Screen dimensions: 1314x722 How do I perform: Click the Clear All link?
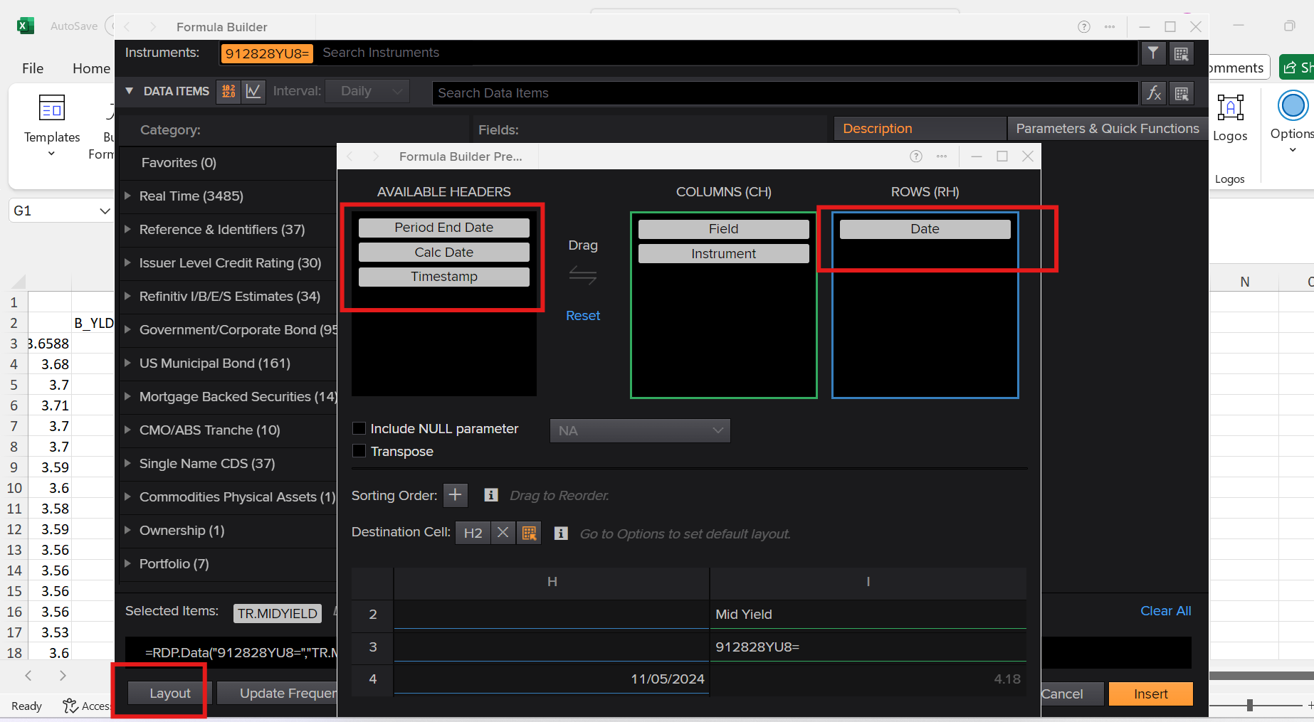(x=1166, y=611)
